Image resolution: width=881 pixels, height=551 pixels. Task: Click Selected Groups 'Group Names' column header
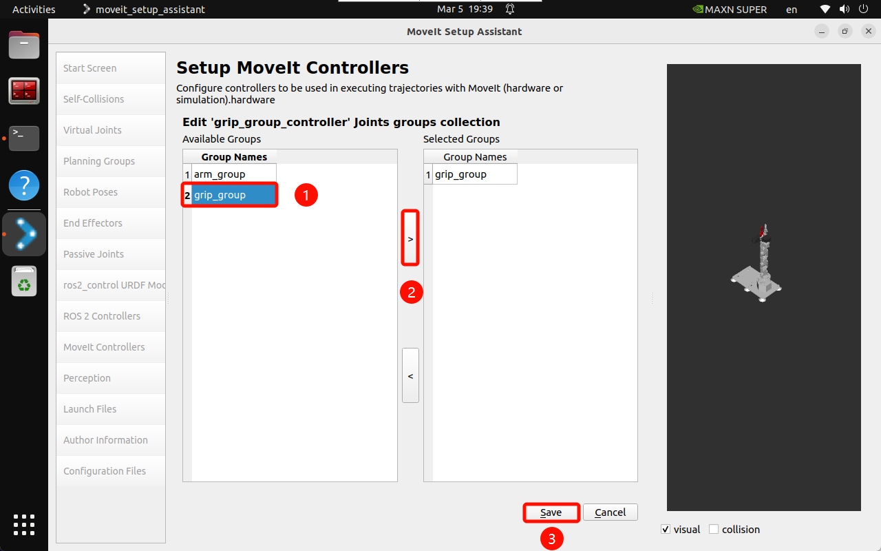(x=475, y=157)
